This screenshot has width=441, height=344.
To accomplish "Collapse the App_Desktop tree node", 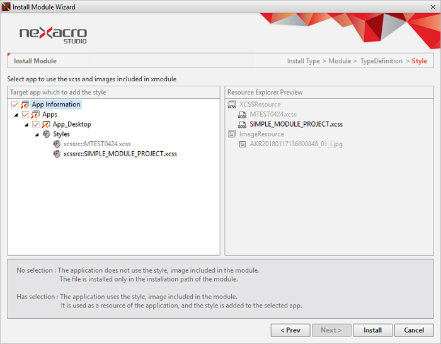I will pos(26,125).
